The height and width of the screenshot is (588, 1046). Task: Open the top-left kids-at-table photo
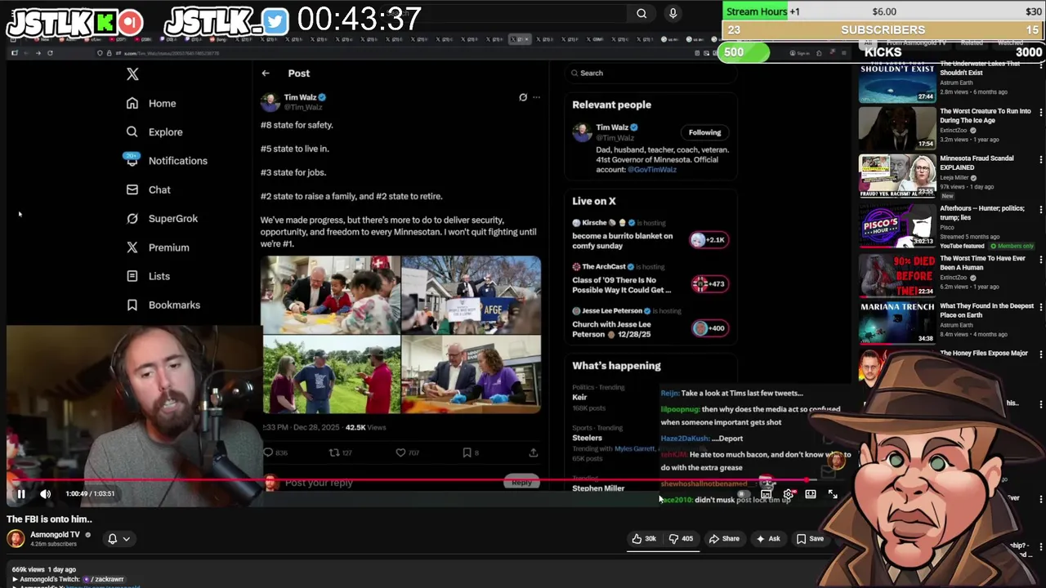pyautogui.click(x=330, y=295)
